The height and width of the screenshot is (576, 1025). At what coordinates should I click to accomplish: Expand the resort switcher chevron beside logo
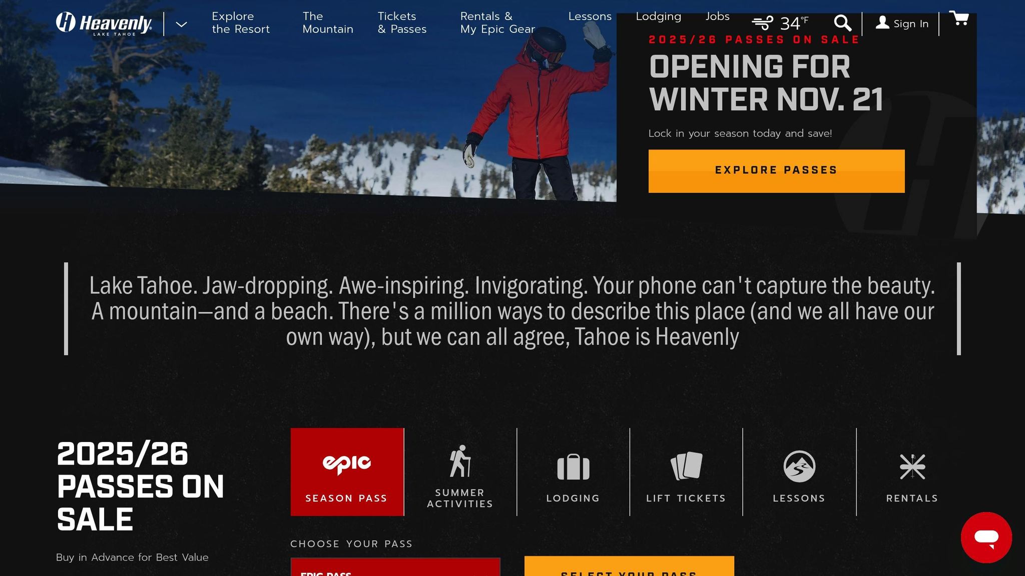182,24
